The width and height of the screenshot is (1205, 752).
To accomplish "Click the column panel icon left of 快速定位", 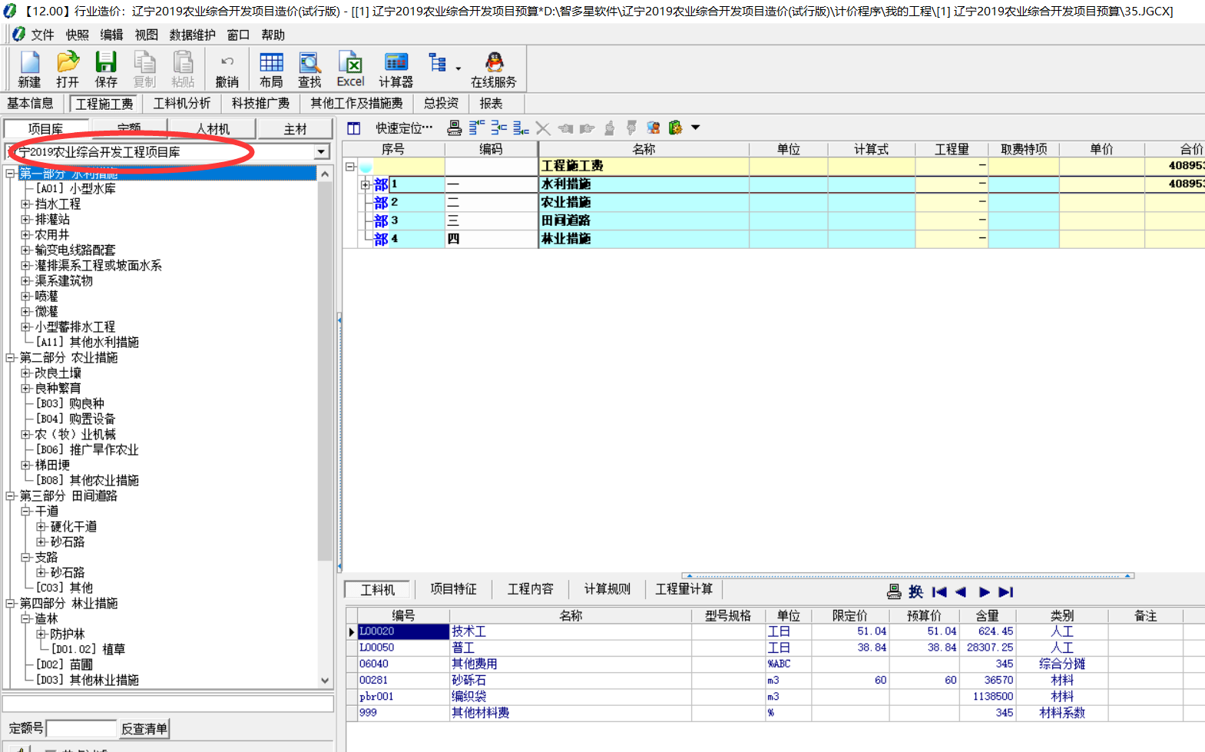I will coord(354,128).
